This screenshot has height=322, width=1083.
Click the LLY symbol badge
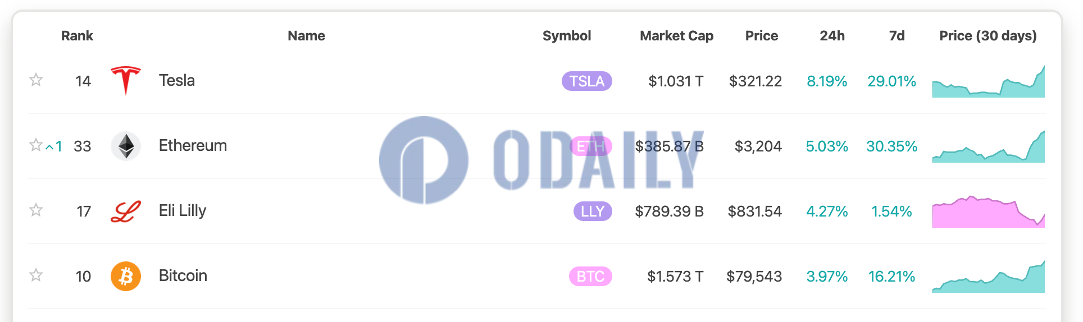(x=593, y=211)
